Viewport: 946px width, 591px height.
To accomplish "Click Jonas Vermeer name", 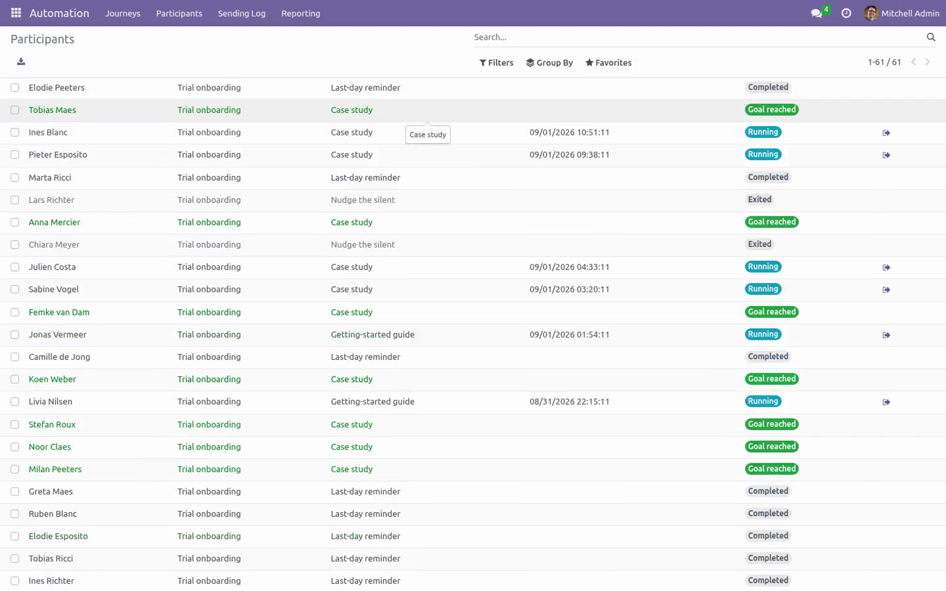I will tap(57, 335).
